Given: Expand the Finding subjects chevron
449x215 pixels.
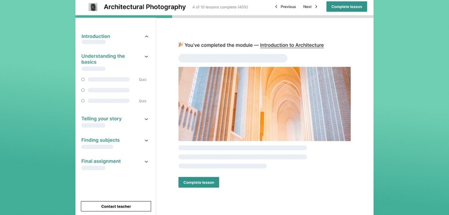Looking at the screenshot, I should pyautogui.click(x=146, y=140).
